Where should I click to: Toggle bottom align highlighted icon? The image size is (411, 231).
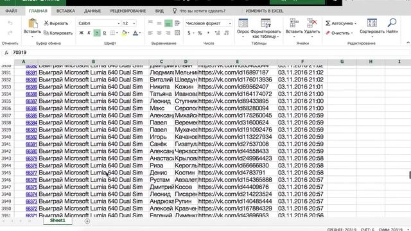(x=168, y=23)
